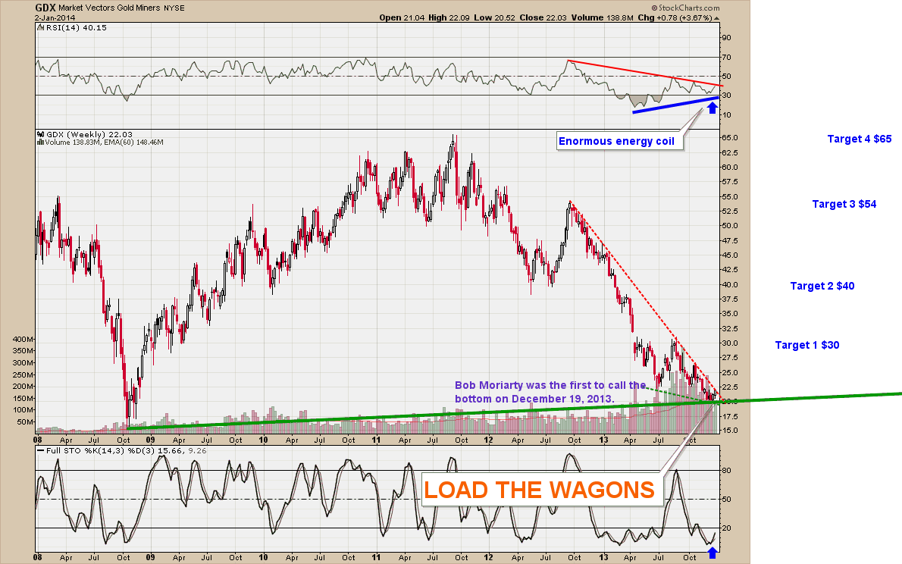Click the 65.0 price axis label

coord(729,138)
